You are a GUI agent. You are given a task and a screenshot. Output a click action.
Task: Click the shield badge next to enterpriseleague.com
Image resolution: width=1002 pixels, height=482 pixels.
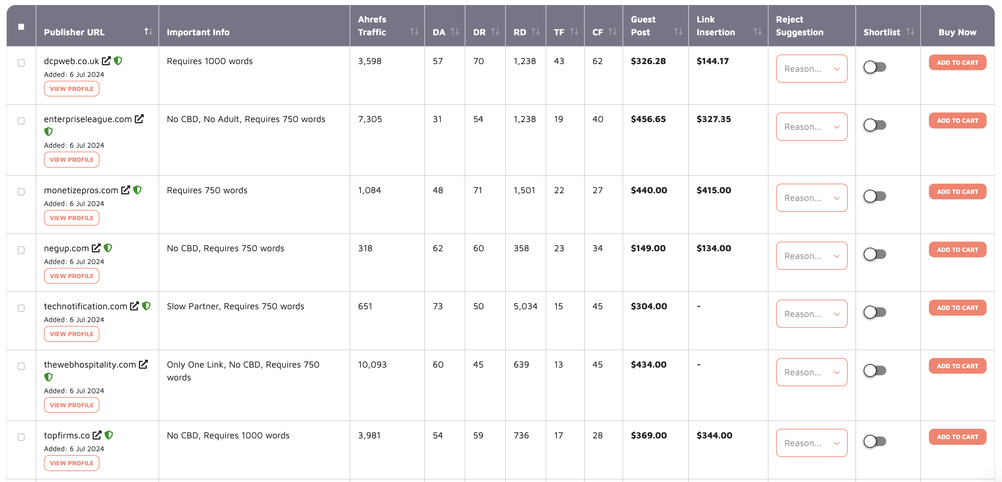(49, 131)
